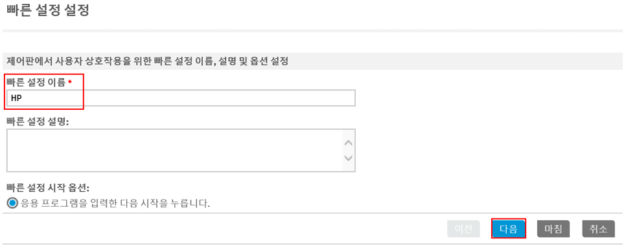
Task: Cancel the setup with 취소 button
Action: (598, 229)
